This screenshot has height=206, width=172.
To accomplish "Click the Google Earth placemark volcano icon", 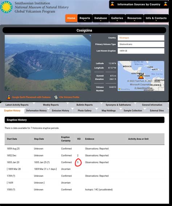I will click(9, 97).
